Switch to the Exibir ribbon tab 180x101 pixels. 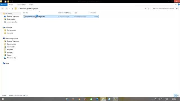coord(31,5)
